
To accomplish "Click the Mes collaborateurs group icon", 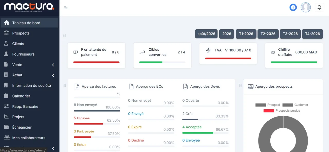I will [6, 138].
